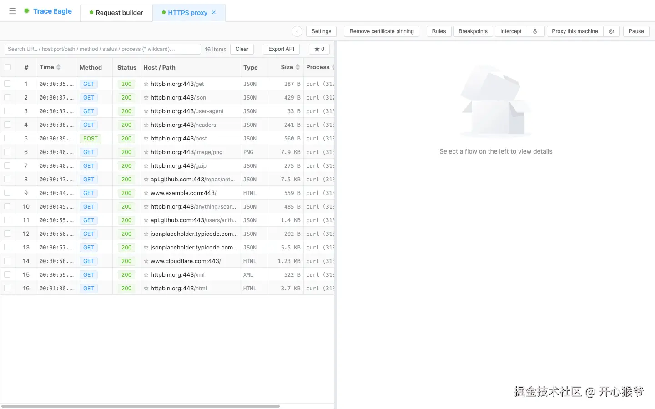Star the httpbin.org:443/gzip flow
The image size is (655, 409).
click(146, 165)
